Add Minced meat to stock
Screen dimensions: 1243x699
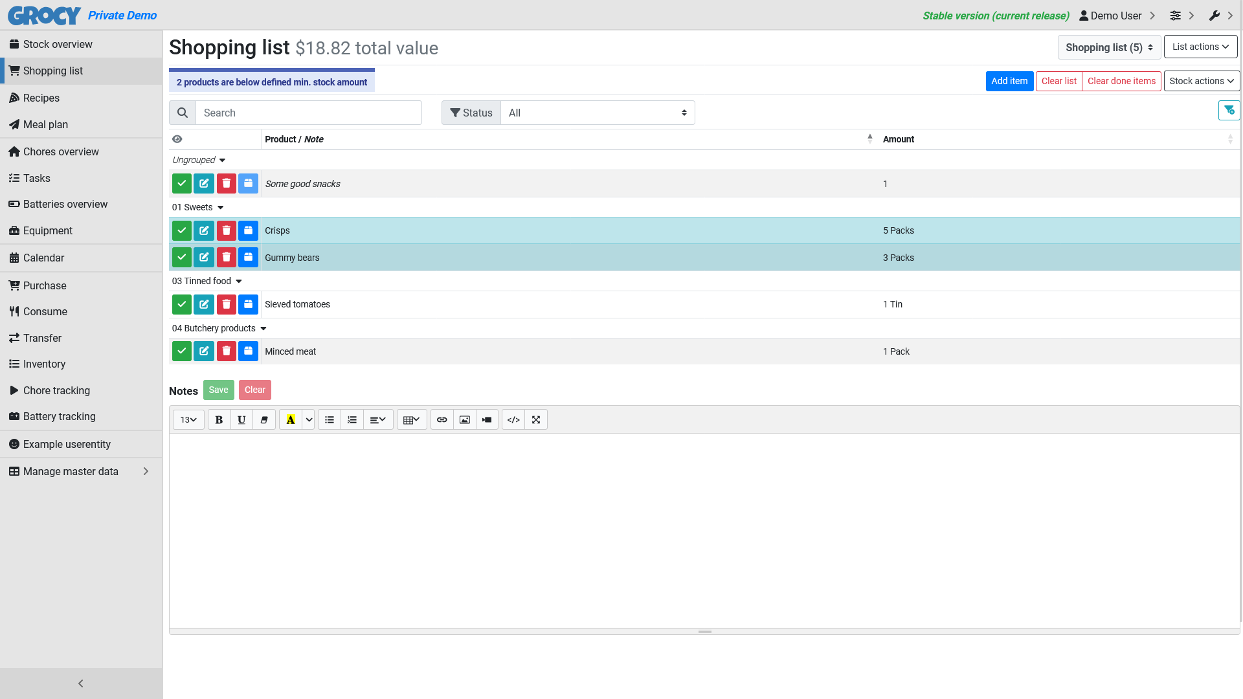[x=248, y=351]
